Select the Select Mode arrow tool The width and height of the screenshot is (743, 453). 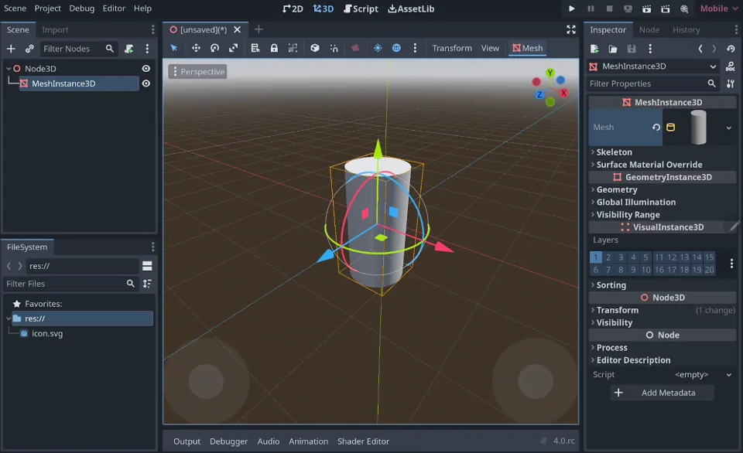coord(173,47)
